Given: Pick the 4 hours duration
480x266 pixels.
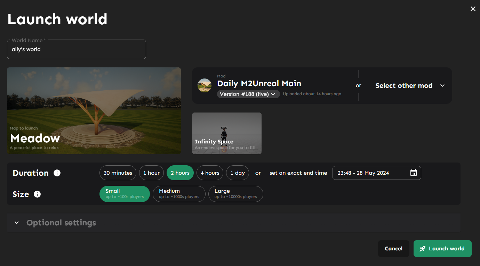Looking at the screenshot, I should (210, 173).
